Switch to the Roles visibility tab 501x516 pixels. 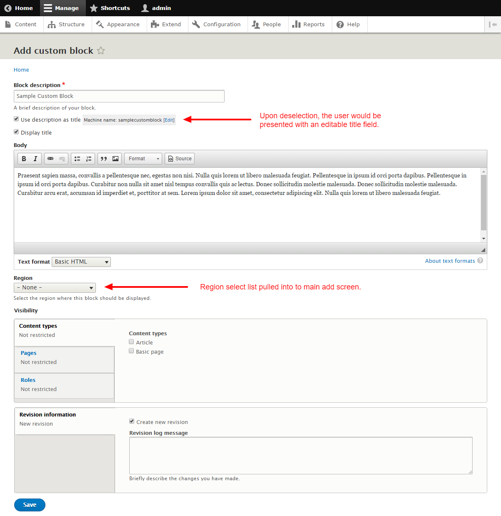28,379
